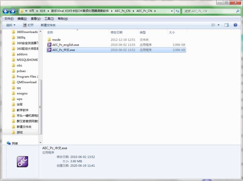Open the 文件(F) menu

(9, 19)
